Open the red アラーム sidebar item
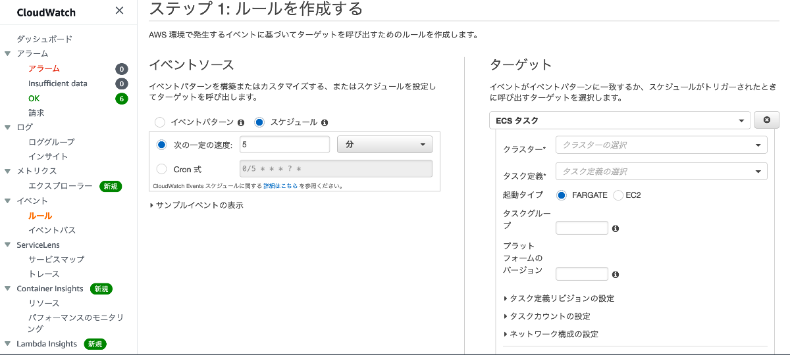 tap(44, 69)
